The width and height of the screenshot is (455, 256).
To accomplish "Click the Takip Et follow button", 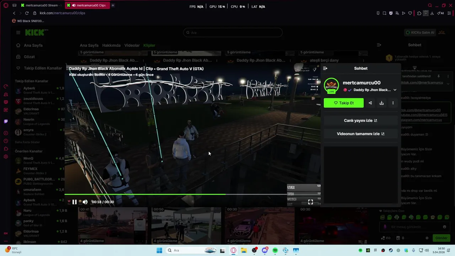I will click(x=344, y=103).
